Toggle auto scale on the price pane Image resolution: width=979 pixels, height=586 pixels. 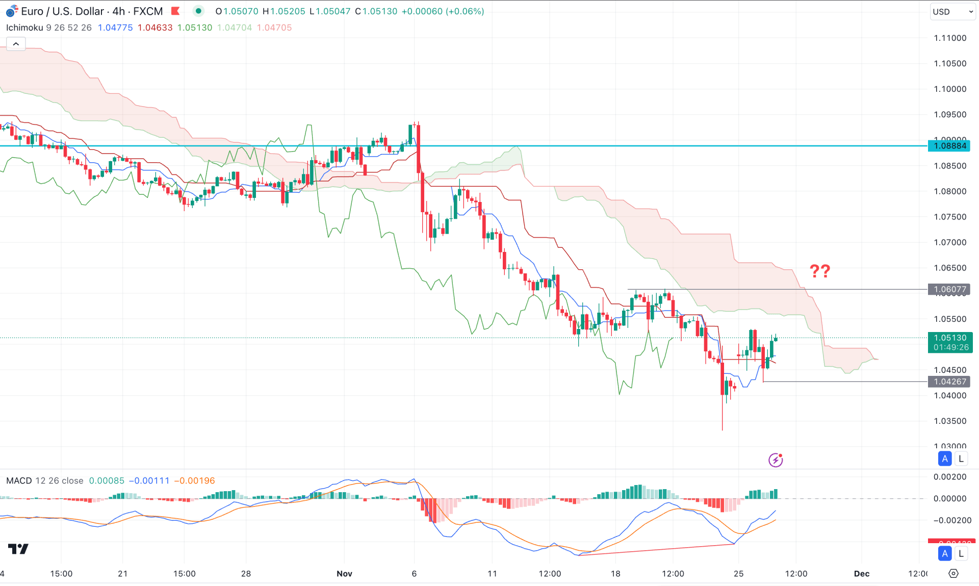point(945,458)
